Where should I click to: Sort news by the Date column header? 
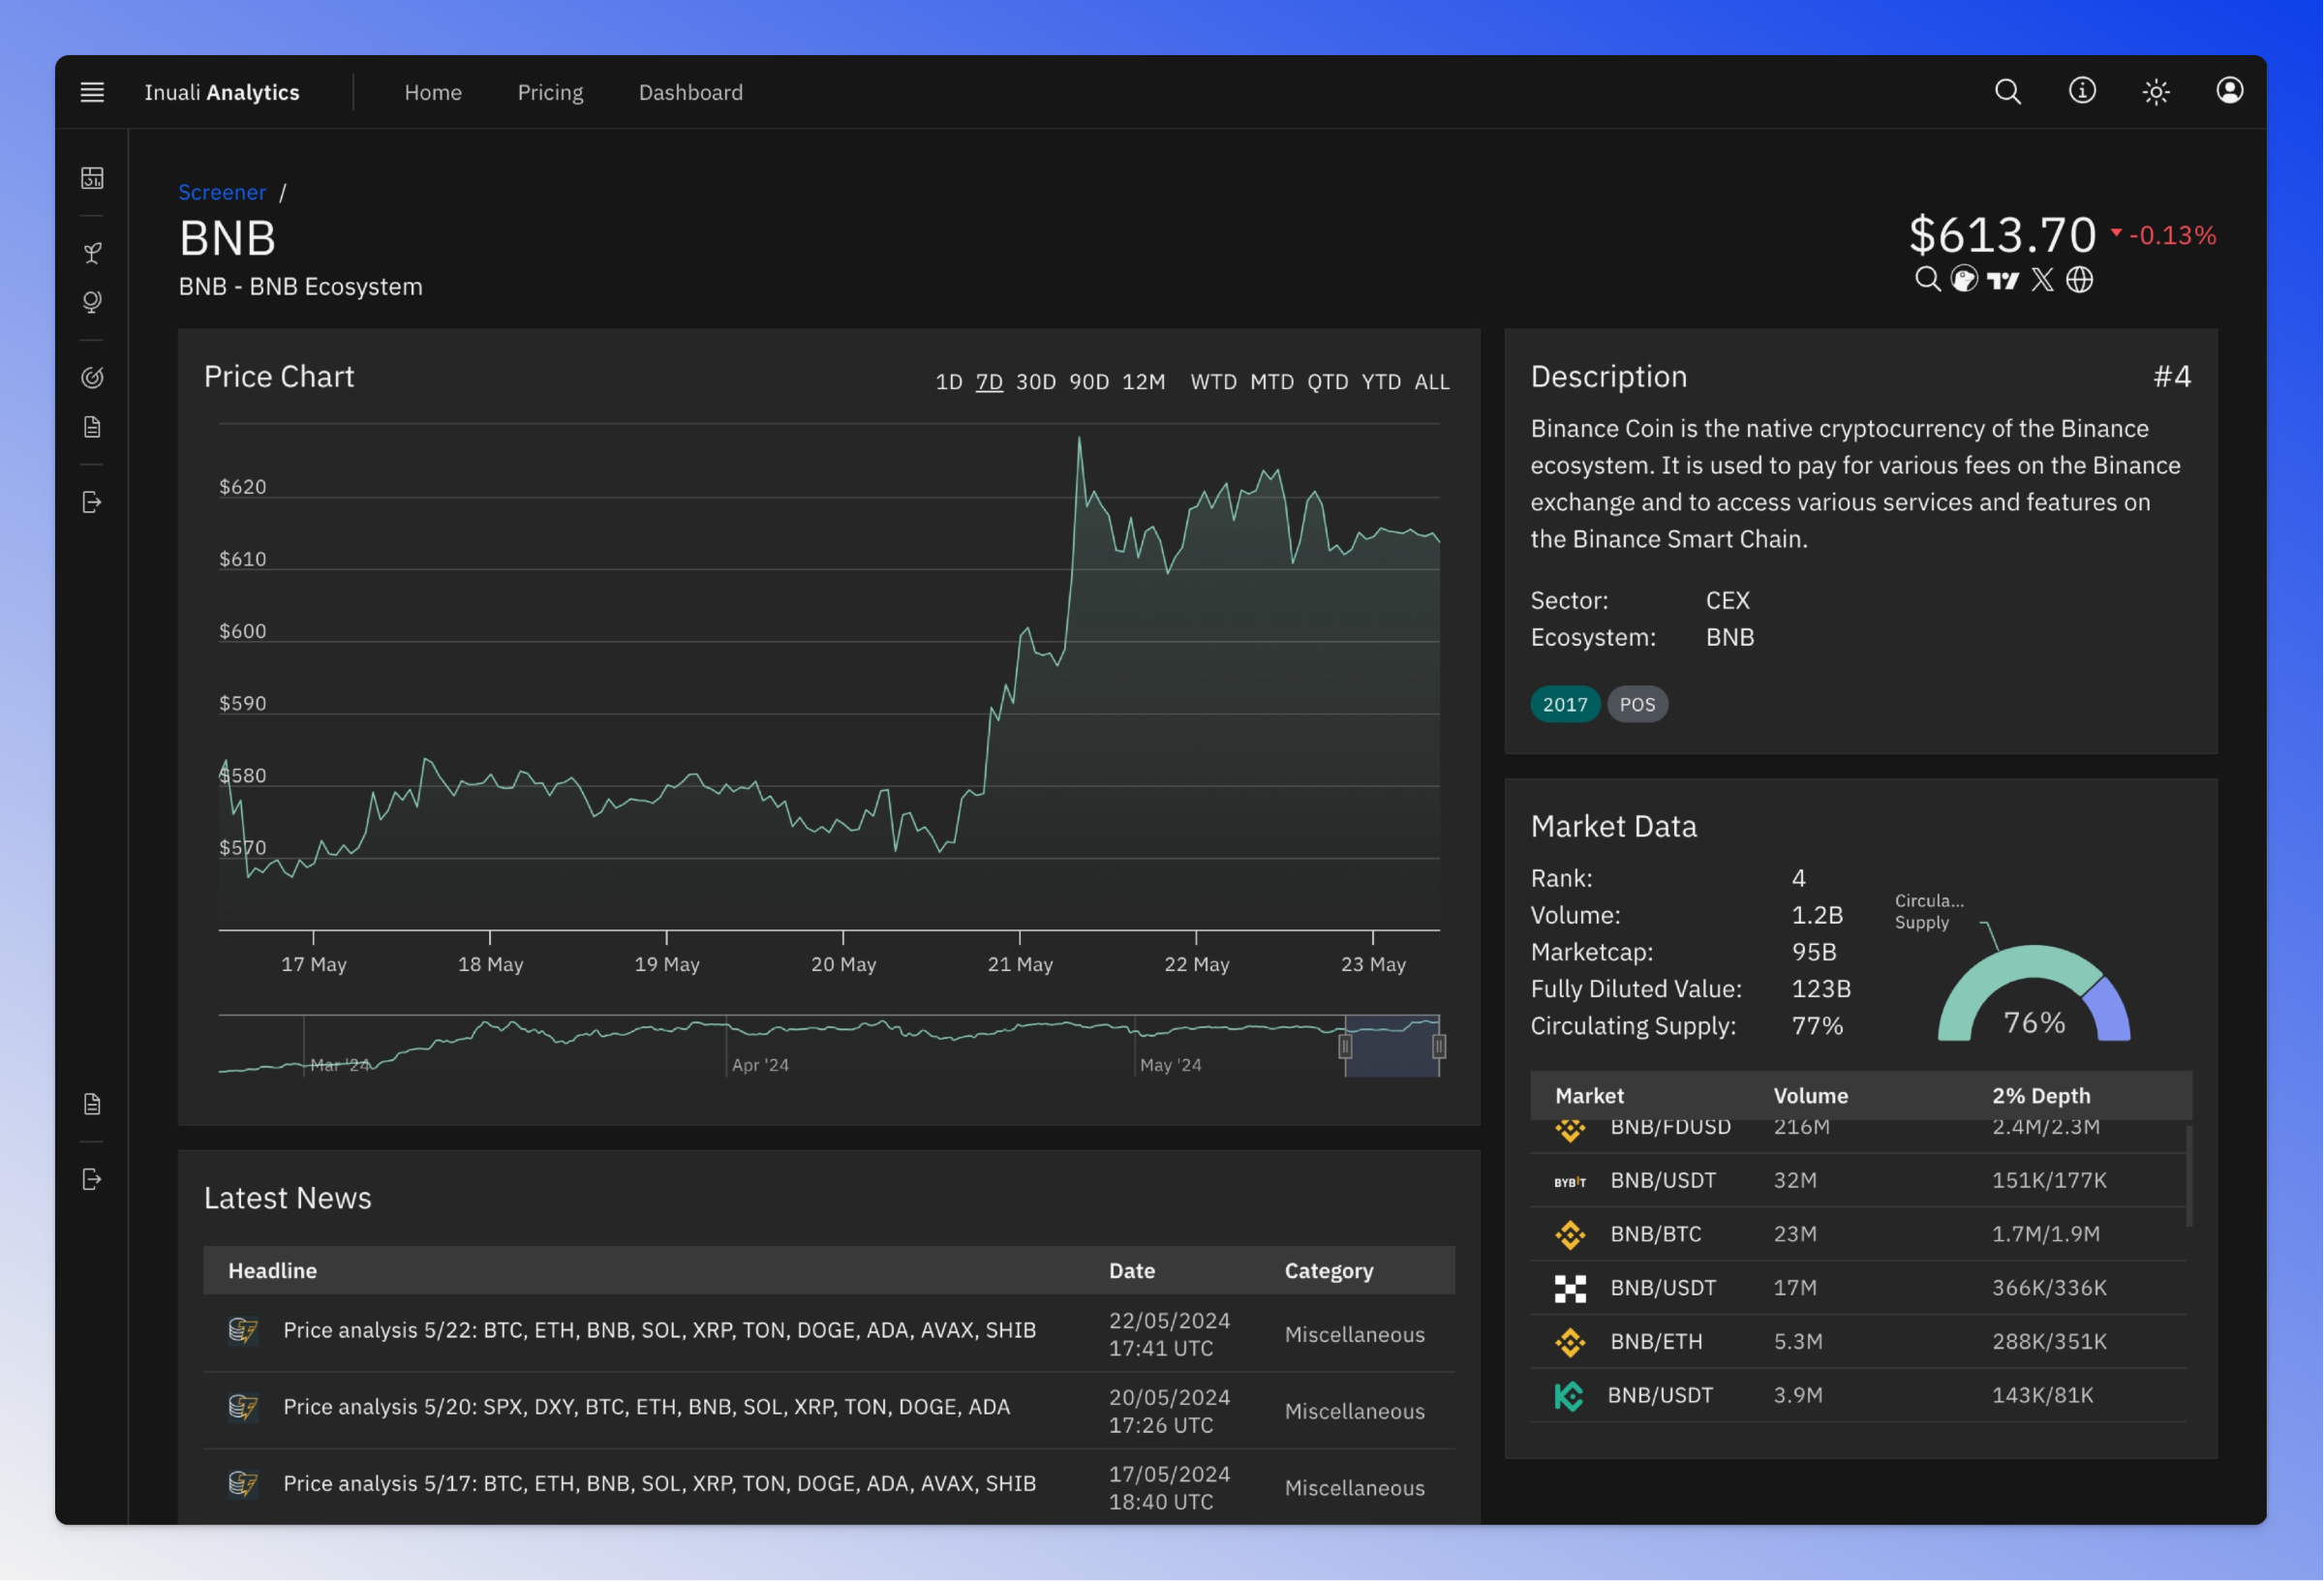(1132, 1272)
